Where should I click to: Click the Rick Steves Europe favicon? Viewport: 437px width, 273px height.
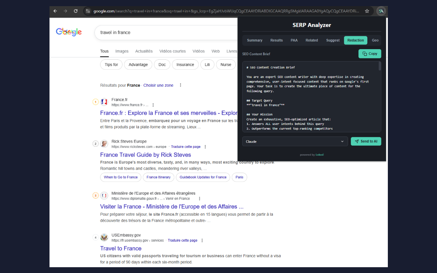coord(104,144)
